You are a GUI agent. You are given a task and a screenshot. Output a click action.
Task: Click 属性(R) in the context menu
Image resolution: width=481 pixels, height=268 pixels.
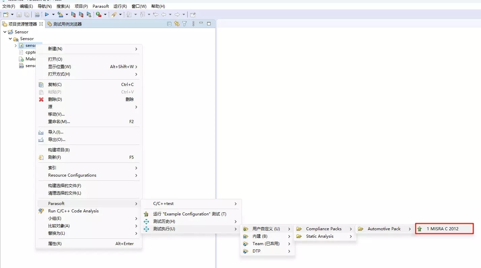[55, 244]
